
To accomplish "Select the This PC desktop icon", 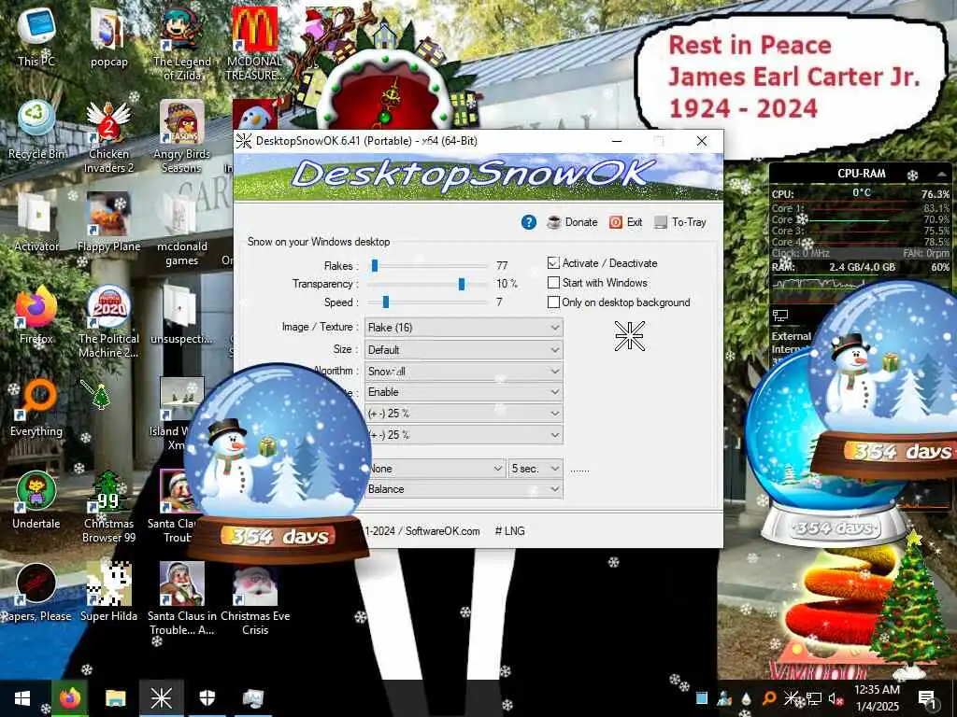I will tap(36, 36).
